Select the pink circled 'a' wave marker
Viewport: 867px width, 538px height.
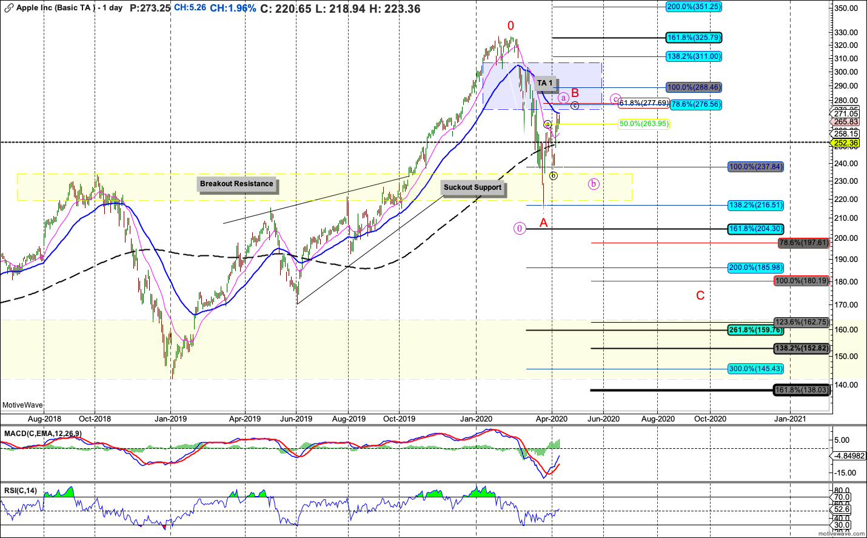click(563, 98)
